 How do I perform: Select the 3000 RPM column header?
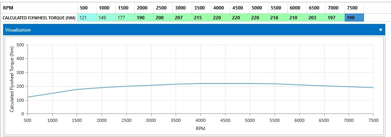coord(183,8)
